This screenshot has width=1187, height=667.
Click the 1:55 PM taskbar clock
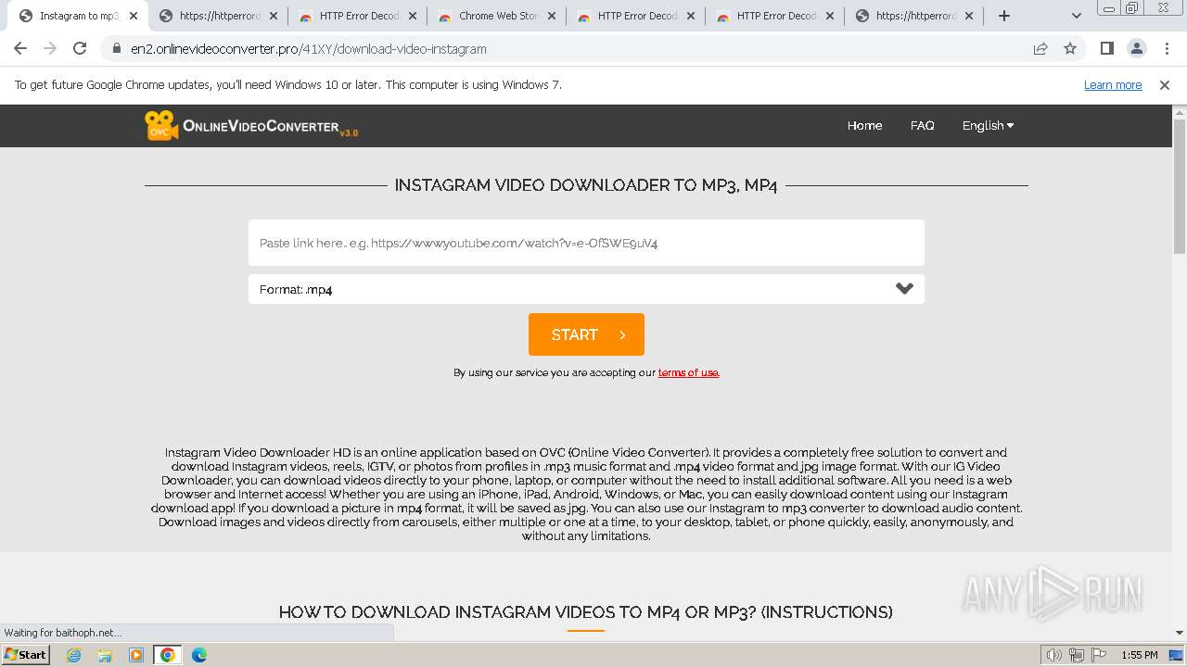point(1140,655)
